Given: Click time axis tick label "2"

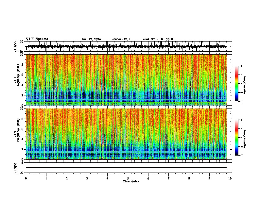Looking at the screenshot, I should click(x=67, y=178).
